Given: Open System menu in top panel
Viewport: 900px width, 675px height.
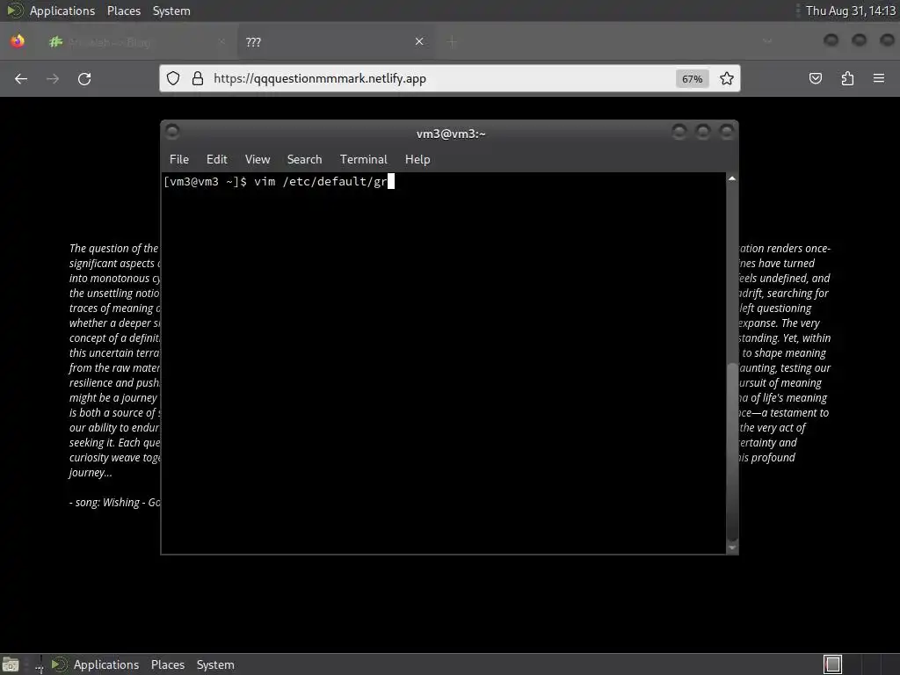Looking at the screenshot, I should coord(171,11).
